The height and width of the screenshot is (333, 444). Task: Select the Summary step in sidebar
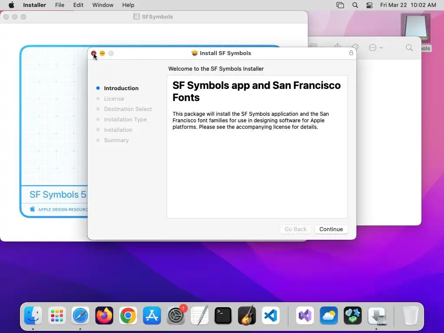[116, 140]
